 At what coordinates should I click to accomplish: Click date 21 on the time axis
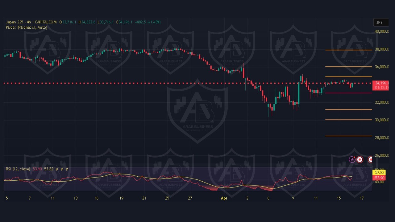pyautogui.click(x=144, y=198)
